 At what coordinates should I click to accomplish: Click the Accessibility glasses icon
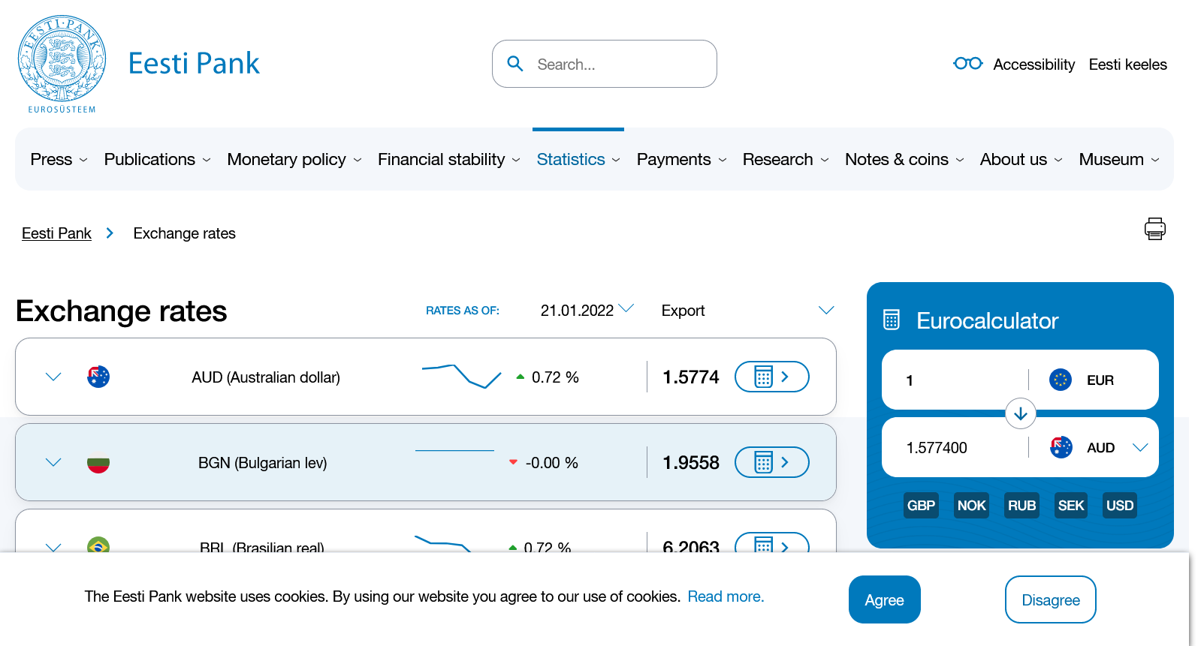967,64
